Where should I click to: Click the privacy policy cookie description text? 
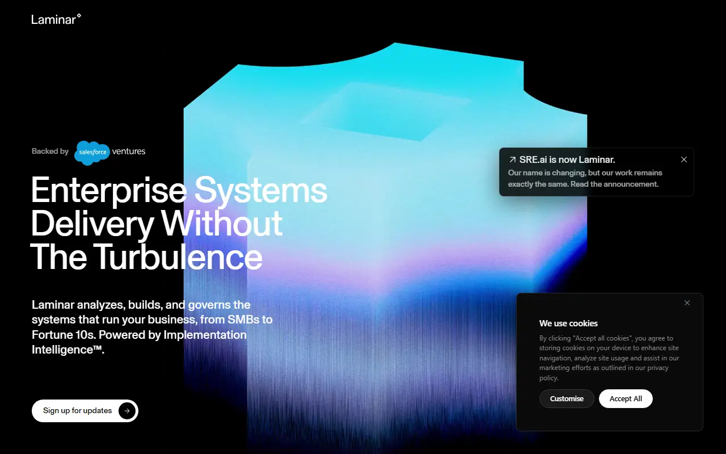[x=609, y=358]
